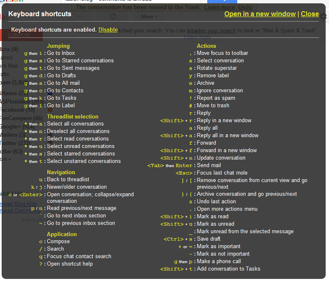Click the dimmed refresh icon in toolbar
The height and width of the screenshot is (281, 329).
coord(113,16)
